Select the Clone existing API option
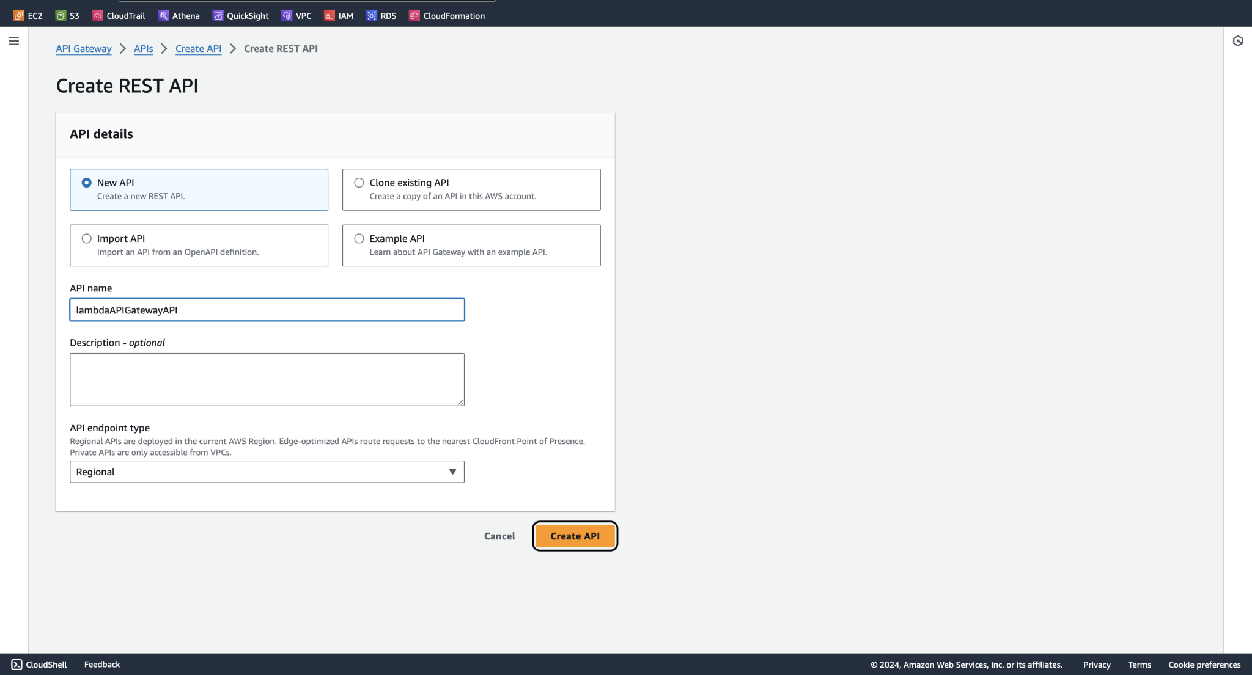Viewport: 1252px width, 675px height. pos(359,182)
